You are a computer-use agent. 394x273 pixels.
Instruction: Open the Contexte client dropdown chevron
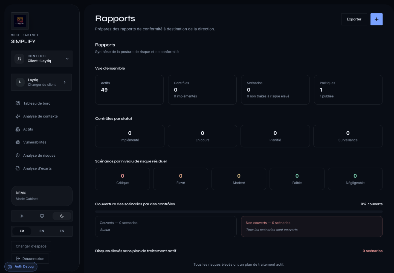pyautogui.click(x=67, y=59)
